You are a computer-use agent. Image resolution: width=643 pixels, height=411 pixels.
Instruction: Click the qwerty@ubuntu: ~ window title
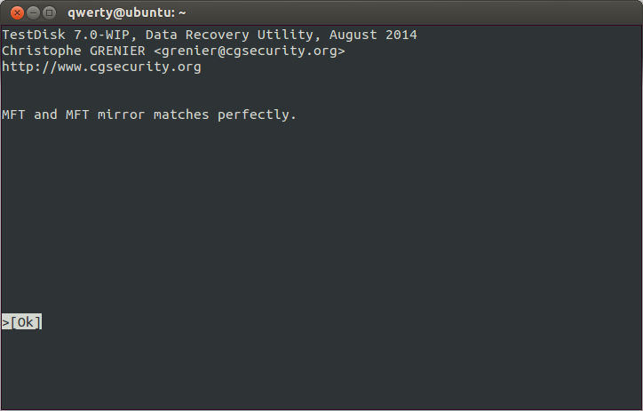pyautogui.click(x=127, y=13)
